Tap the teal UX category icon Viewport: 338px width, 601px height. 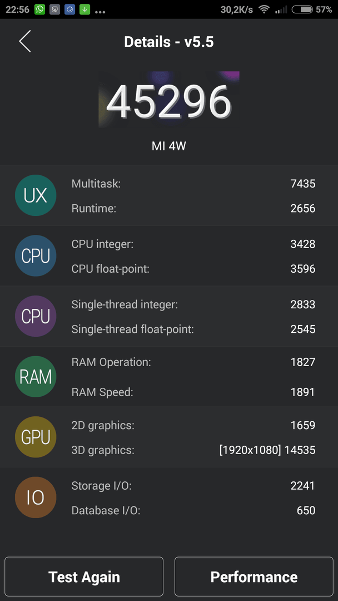[36, 195]
